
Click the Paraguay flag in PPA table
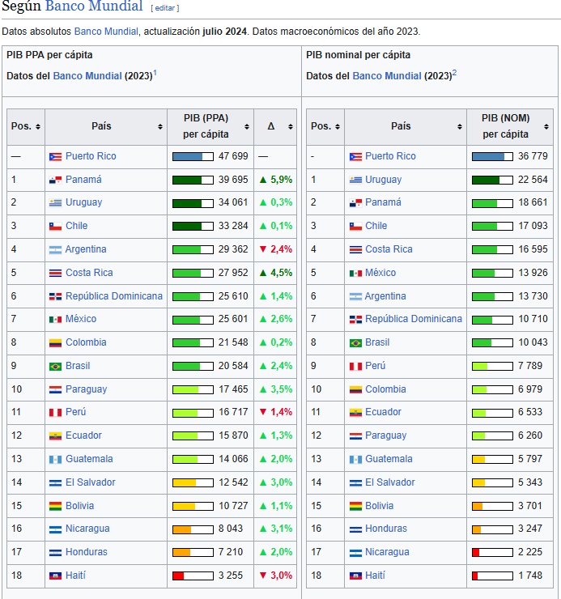click(x=55, y=389)
